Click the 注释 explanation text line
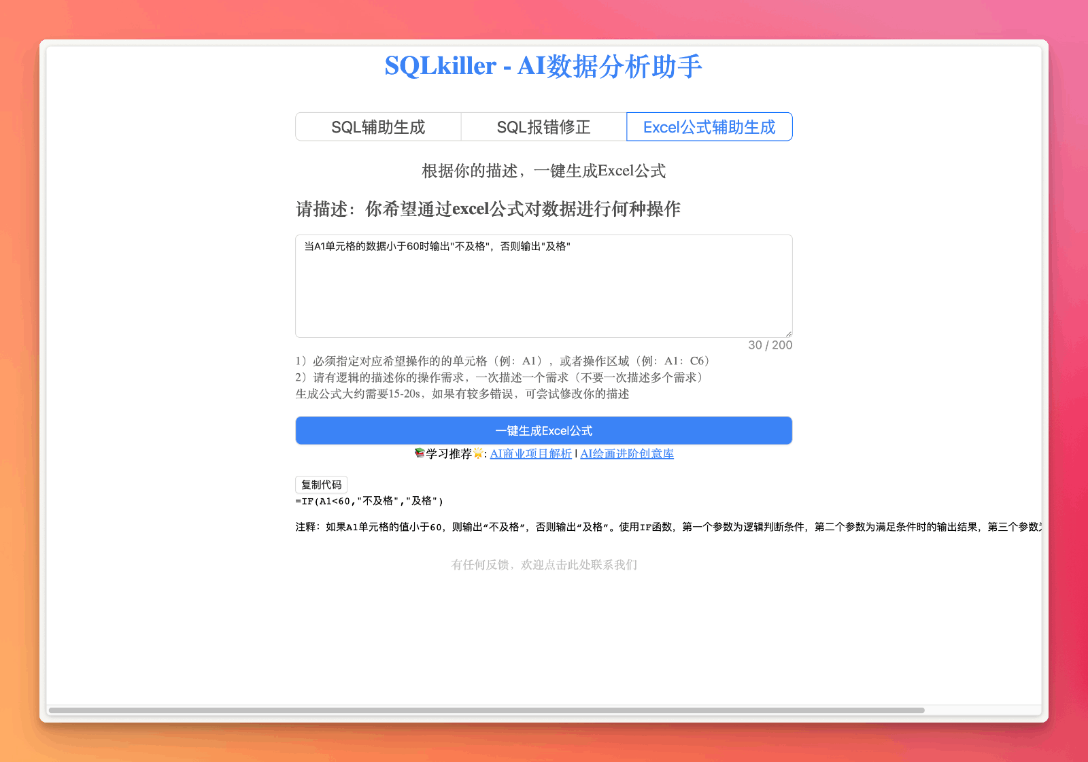Image resolution: width=1088 pixels, height=762 pixels. (x=668, y=527)
